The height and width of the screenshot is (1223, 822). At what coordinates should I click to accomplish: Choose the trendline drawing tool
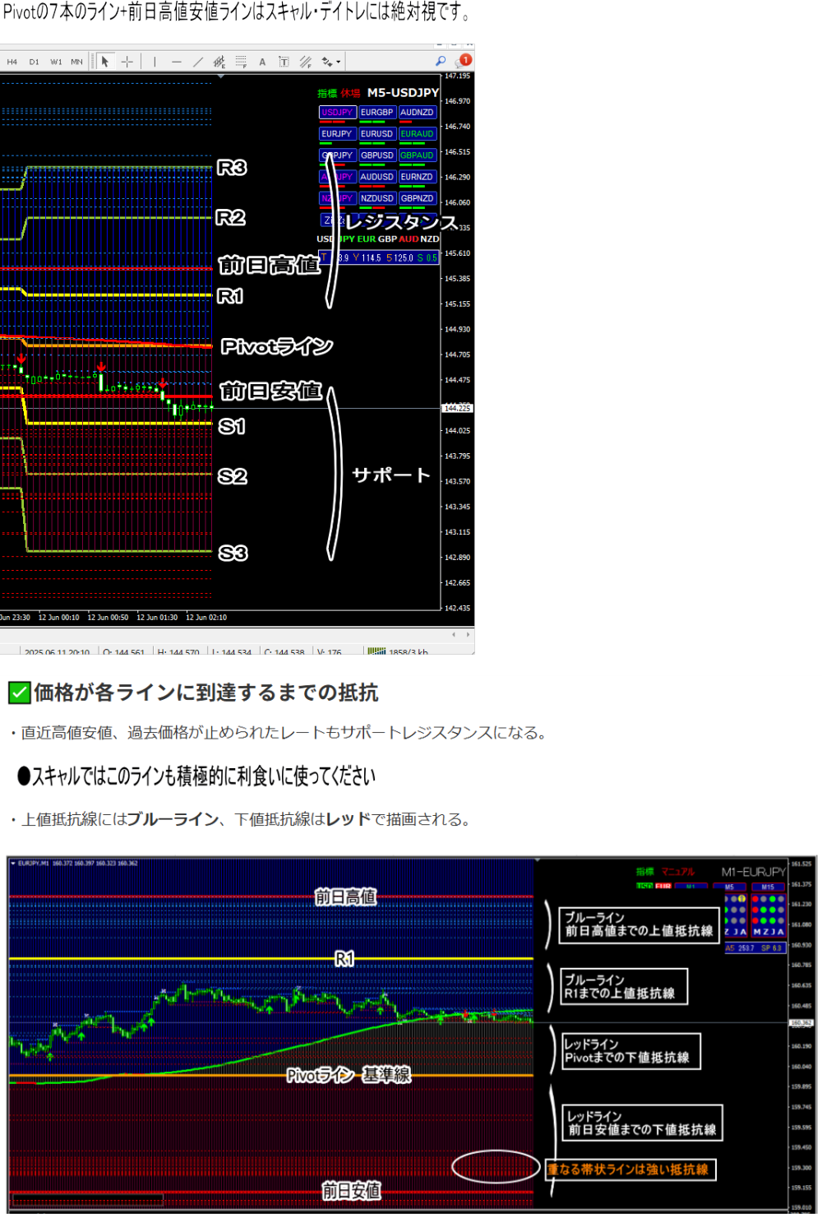point(198,62)
